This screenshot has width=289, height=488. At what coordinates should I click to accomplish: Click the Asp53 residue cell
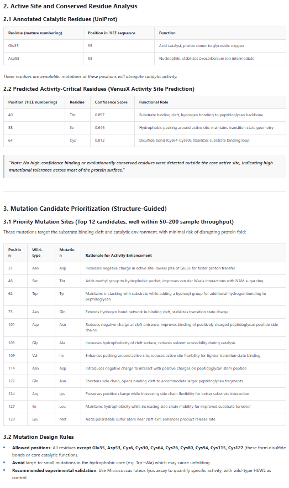click(43, 59)
